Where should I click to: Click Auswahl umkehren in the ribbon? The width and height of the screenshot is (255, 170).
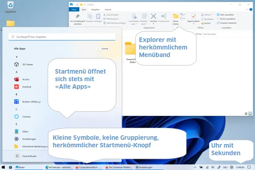pyautogui.click(x=227, y=23)
